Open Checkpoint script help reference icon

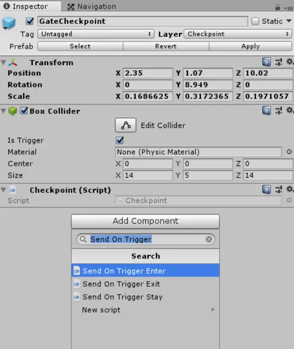tap(267, 190)
